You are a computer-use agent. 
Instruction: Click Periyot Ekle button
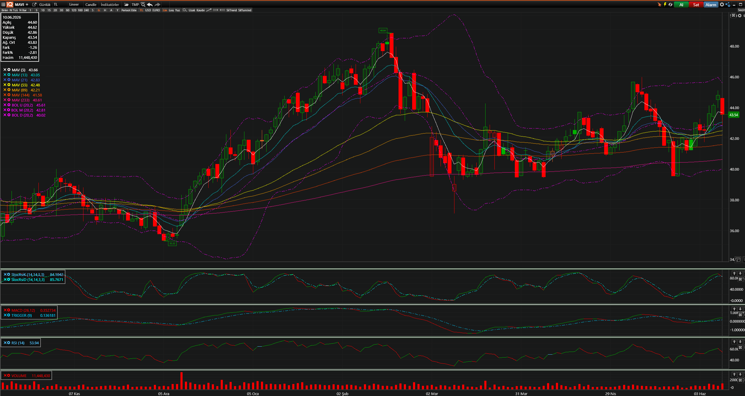point(129,10)
